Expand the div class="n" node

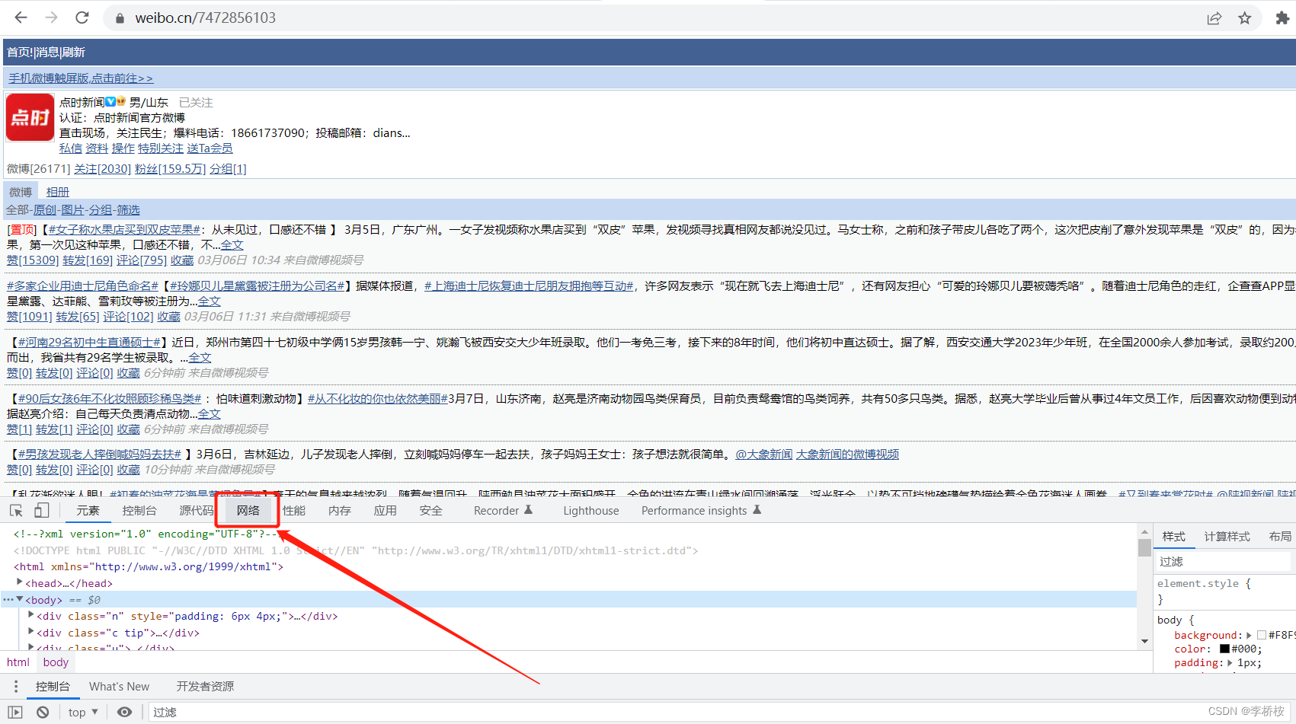pyautogui.click(x=31, y=615)
